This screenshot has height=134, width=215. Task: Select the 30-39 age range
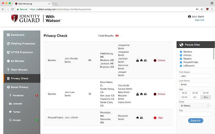[x=195, y=93]
